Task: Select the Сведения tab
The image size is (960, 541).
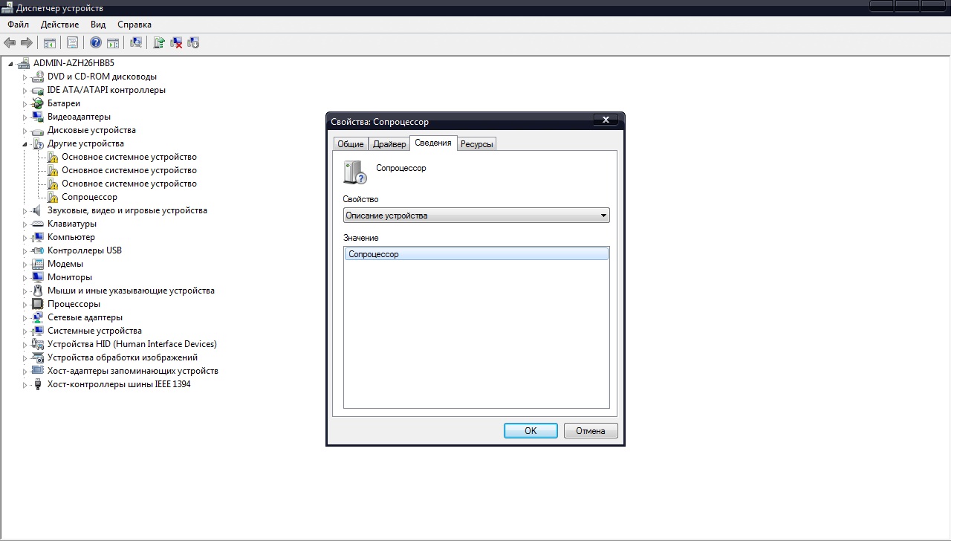Action: click(433, 143)
